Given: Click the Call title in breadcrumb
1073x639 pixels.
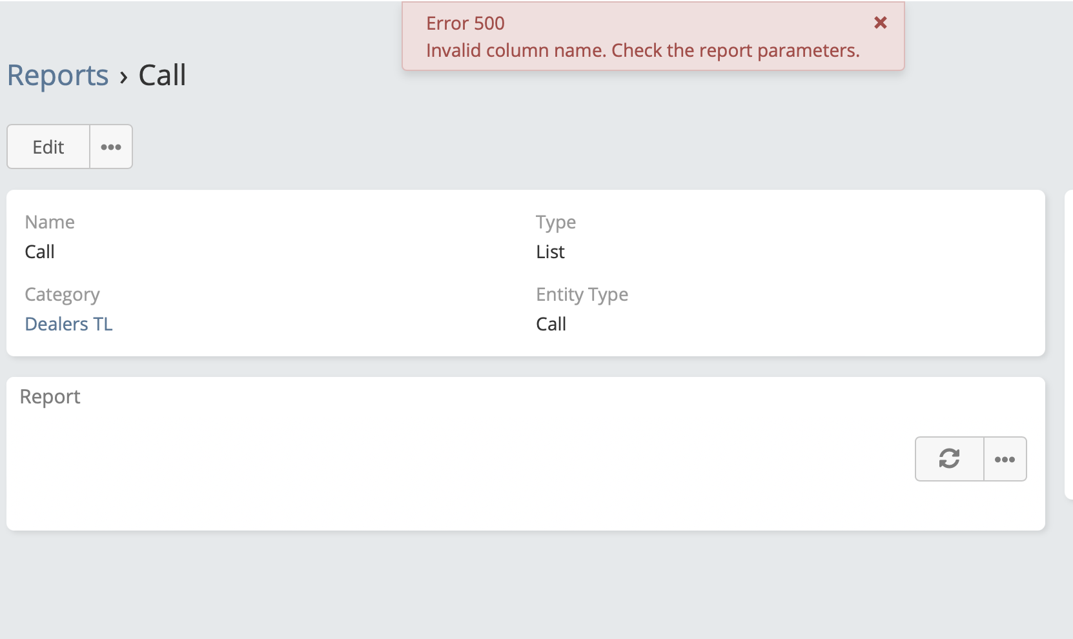Looking at the screenshot, I should click(162, 76).
